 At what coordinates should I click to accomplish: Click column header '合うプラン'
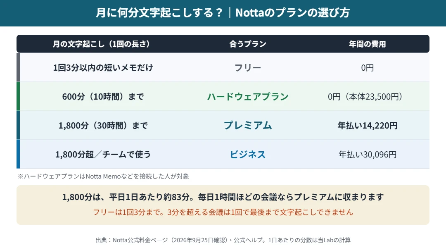[x=247, y=44]
